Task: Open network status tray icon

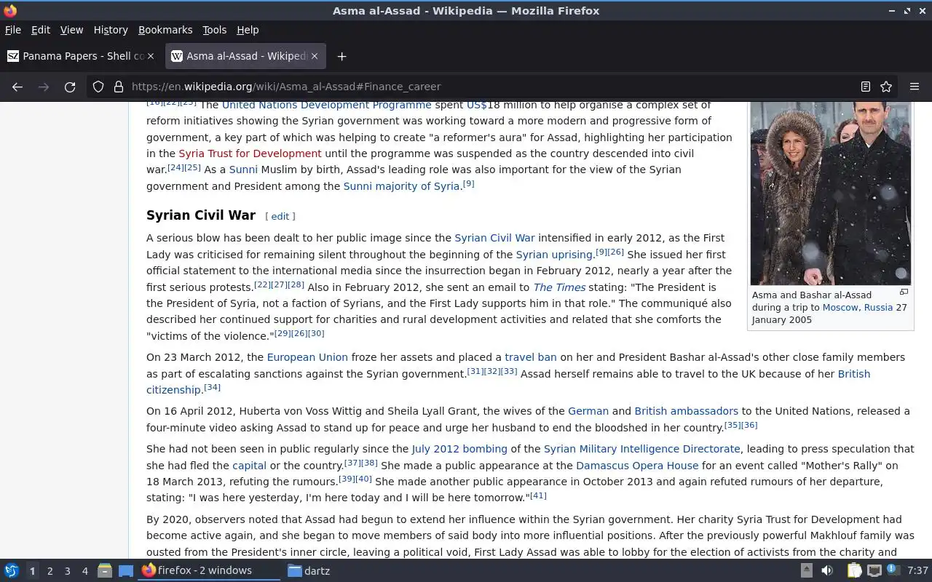Action: coord(874,570)
